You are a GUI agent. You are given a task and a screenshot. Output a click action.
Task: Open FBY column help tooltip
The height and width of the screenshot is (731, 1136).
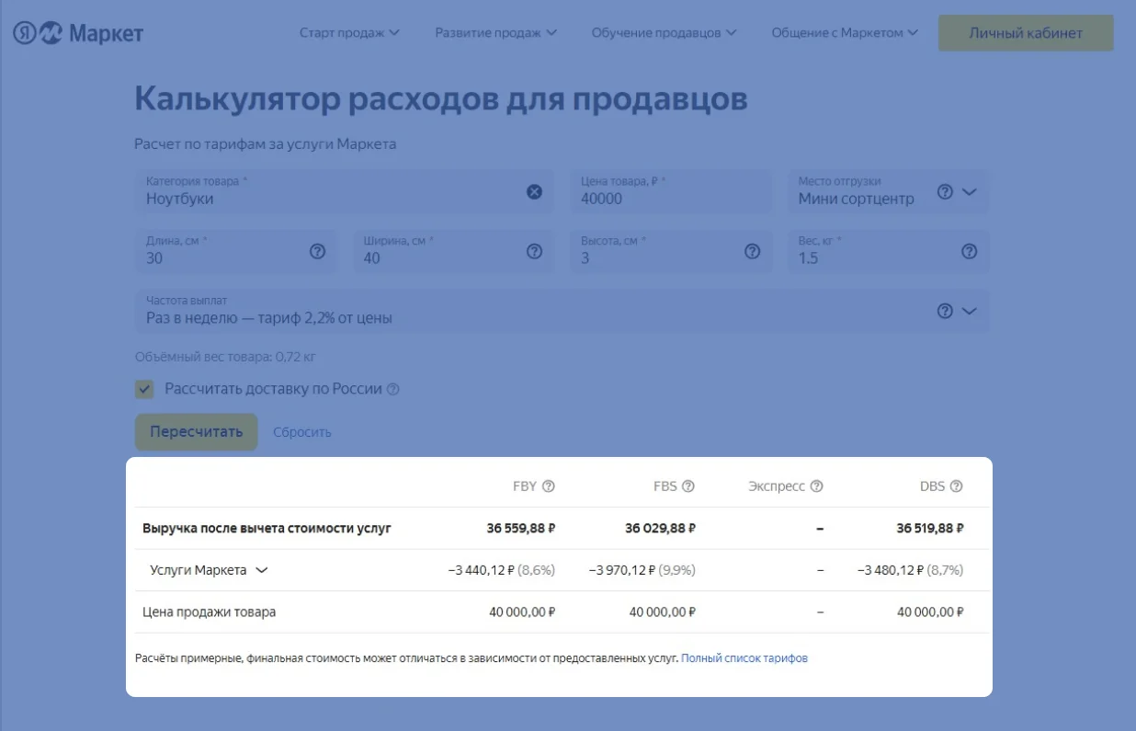tap(549, 486)
